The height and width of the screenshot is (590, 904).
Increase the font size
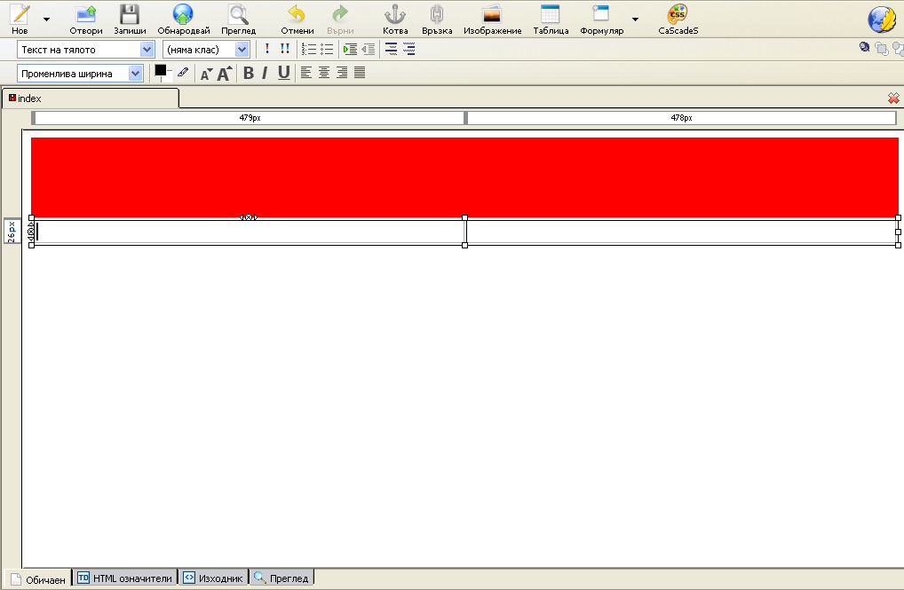pos(225,73)
